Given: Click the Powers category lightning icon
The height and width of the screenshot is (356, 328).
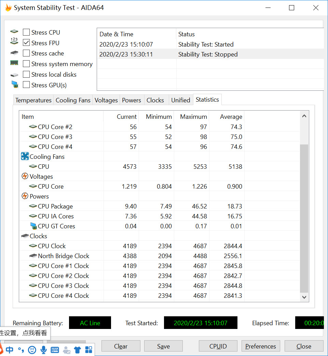Looking at the screenshot, I should [x=25, y=196].
